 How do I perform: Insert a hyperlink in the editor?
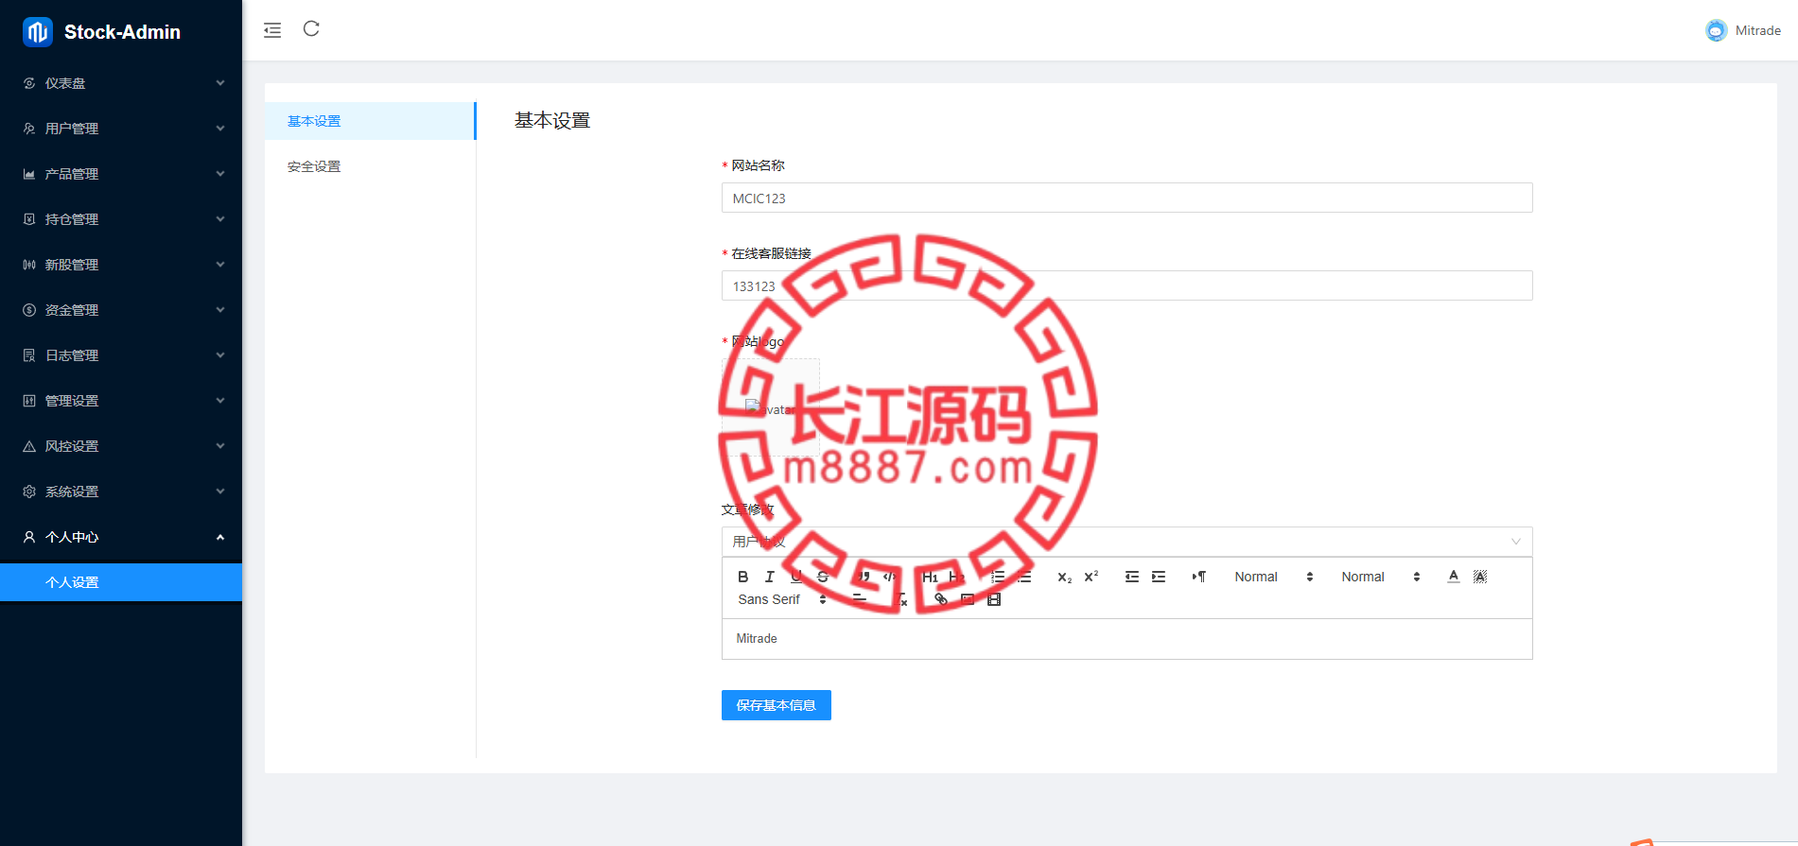941,599
